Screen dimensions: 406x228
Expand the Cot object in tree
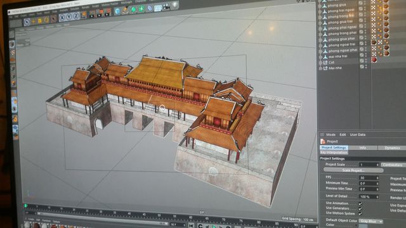tap(320, 63)
